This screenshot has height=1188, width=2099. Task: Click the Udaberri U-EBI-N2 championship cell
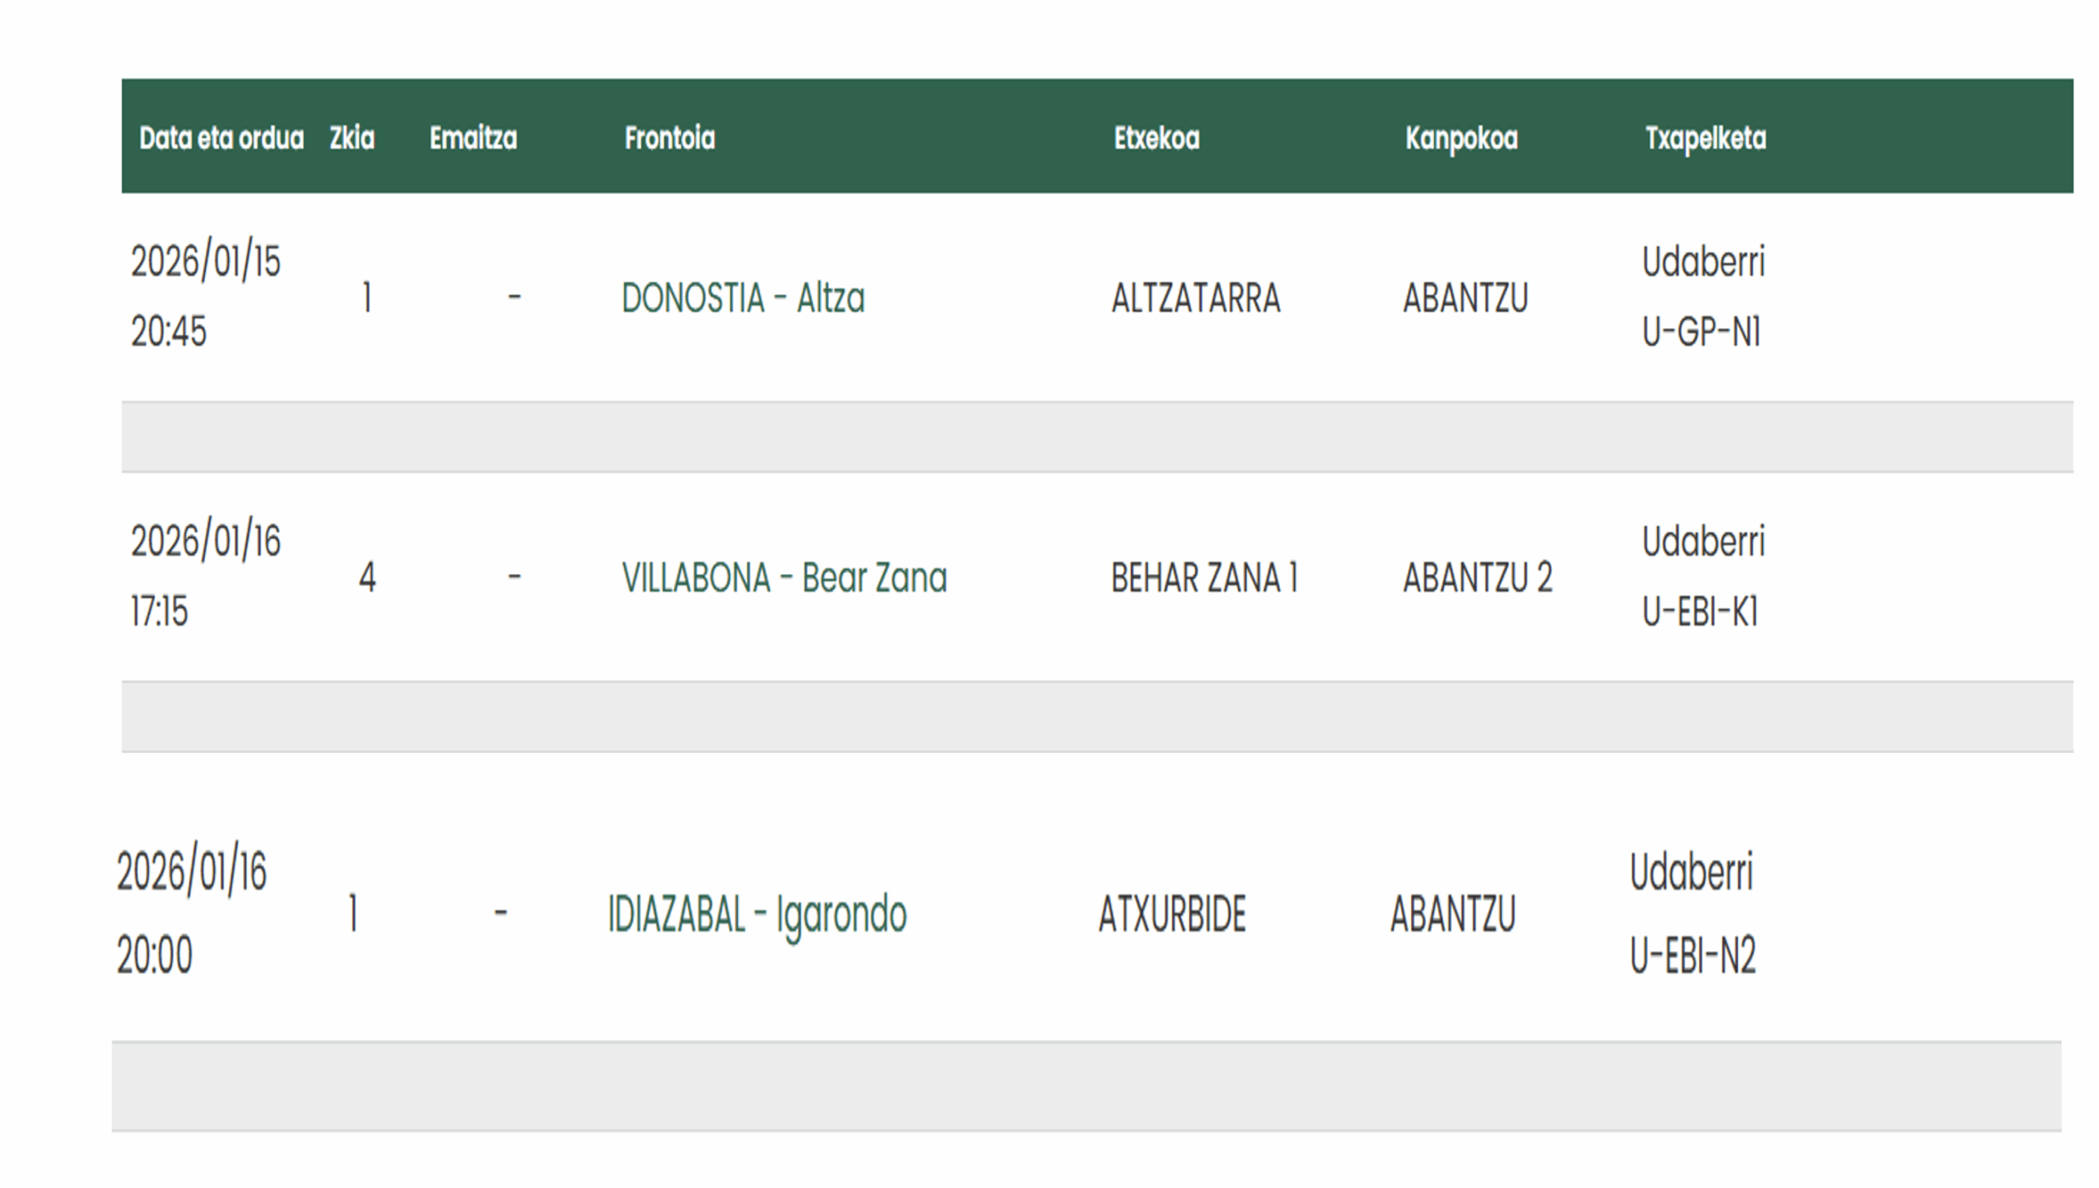click(x=1692, y=913)
